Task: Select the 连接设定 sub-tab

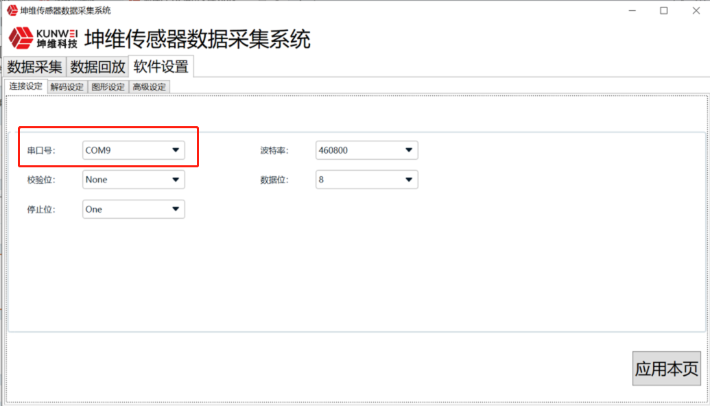Action: click(x=26, y=87)
